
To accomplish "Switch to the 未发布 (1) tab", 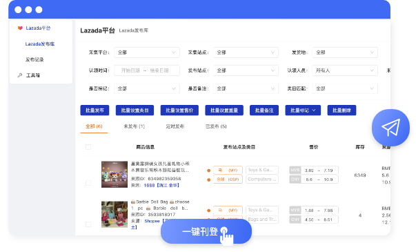I will (135, 126).
